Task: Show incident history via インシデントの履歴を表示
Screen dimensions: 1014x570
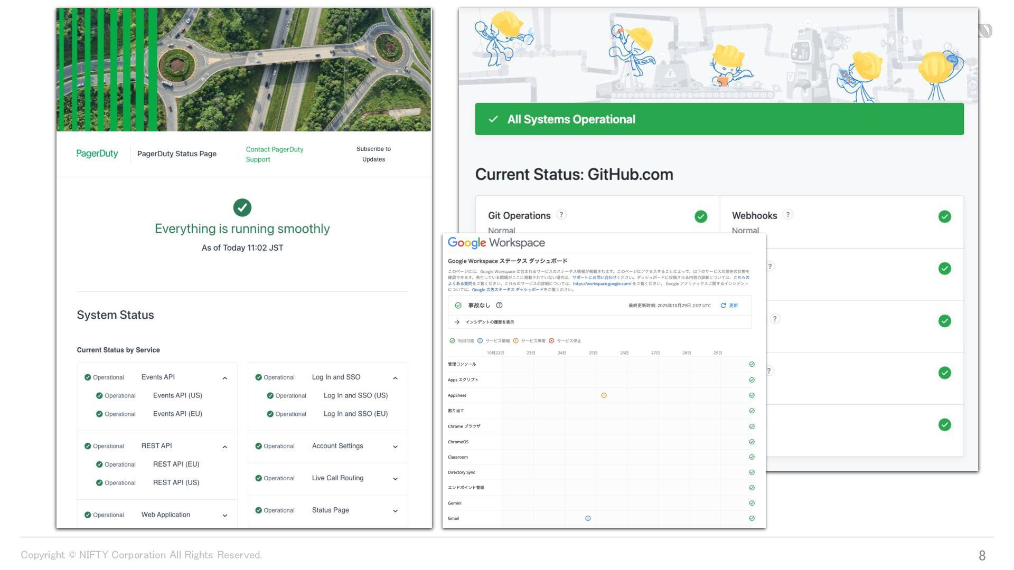Action: (x=489, y=322)
